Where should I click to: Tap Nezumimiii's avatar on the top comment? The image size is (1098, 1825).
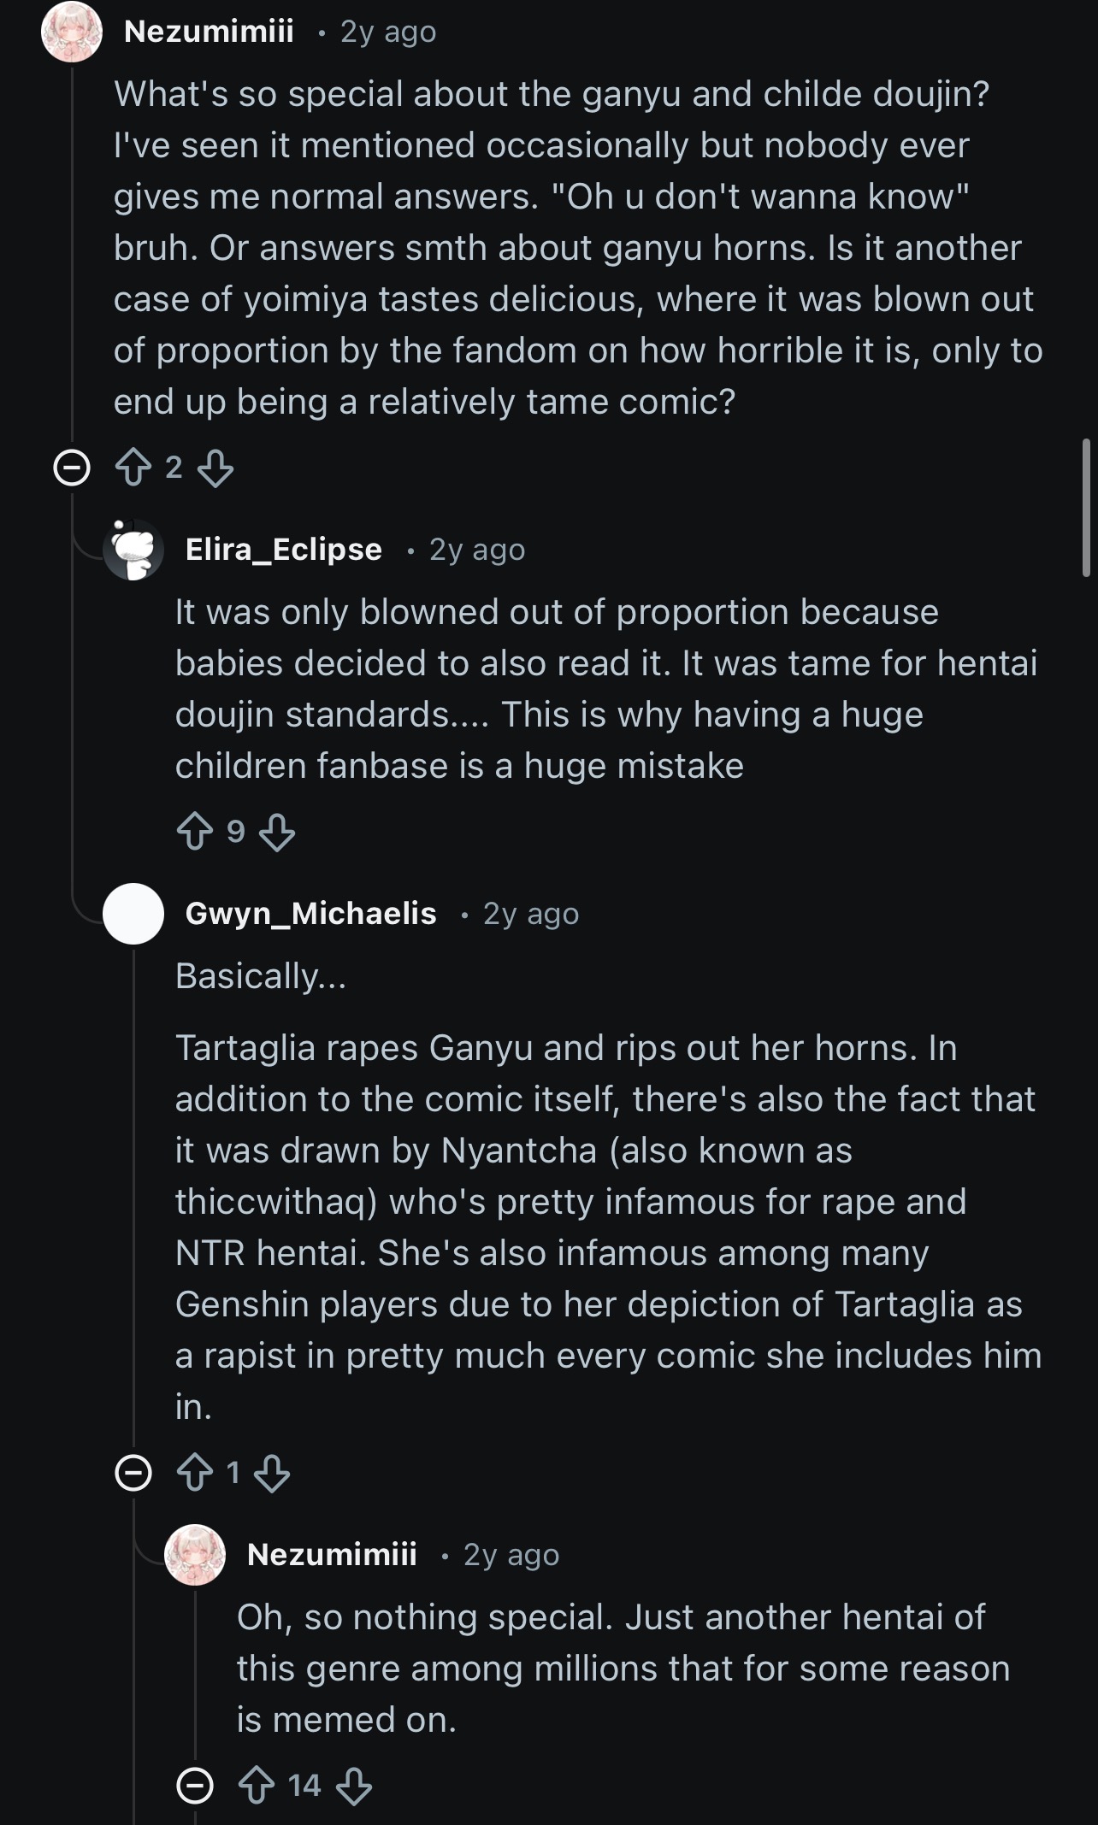72,32
